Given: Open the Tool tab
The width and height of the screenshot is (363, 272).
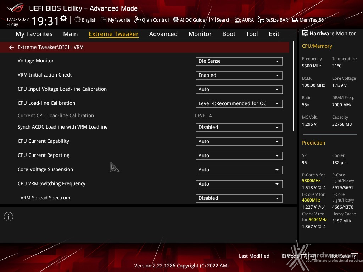Looking at the screenshot, I should pyautogui.click(x=252, y=34).
